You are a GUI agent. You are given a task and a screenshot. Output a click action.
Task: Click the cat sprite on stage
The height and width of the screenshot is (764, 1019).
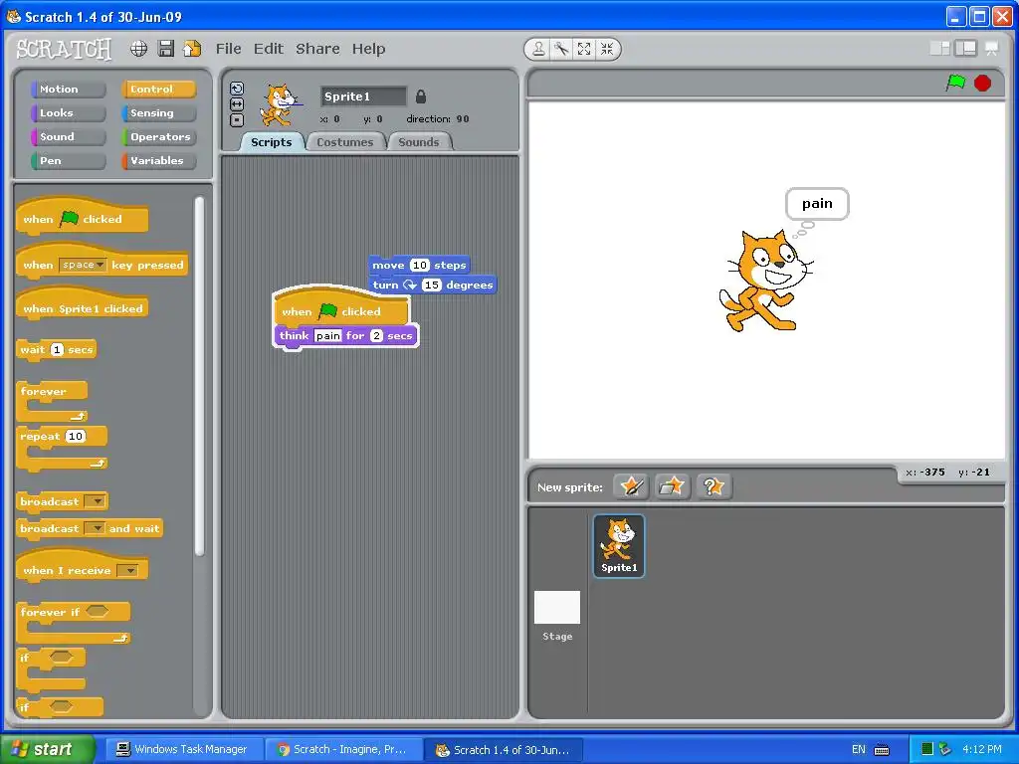point(765,281)
